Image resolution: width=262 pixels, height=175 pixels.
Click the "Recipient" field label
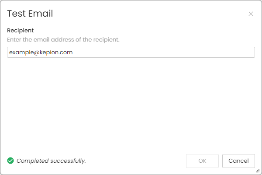click(21, 31)
